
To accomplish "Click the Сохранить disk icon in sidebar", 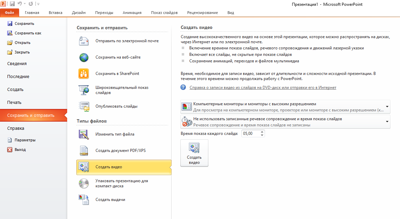I will 10,24.
